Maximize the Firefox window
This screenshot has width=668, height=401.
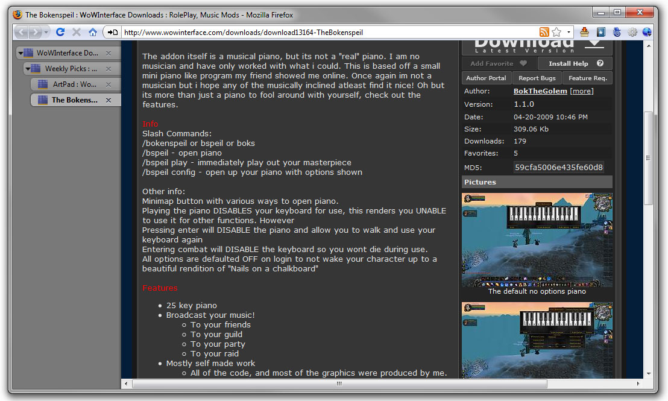[617, 12]
